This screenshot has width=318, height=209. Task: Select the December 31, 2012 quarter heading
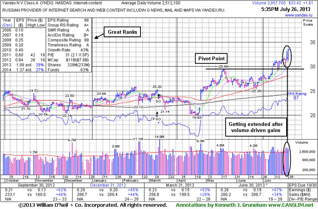coord(108,185)
